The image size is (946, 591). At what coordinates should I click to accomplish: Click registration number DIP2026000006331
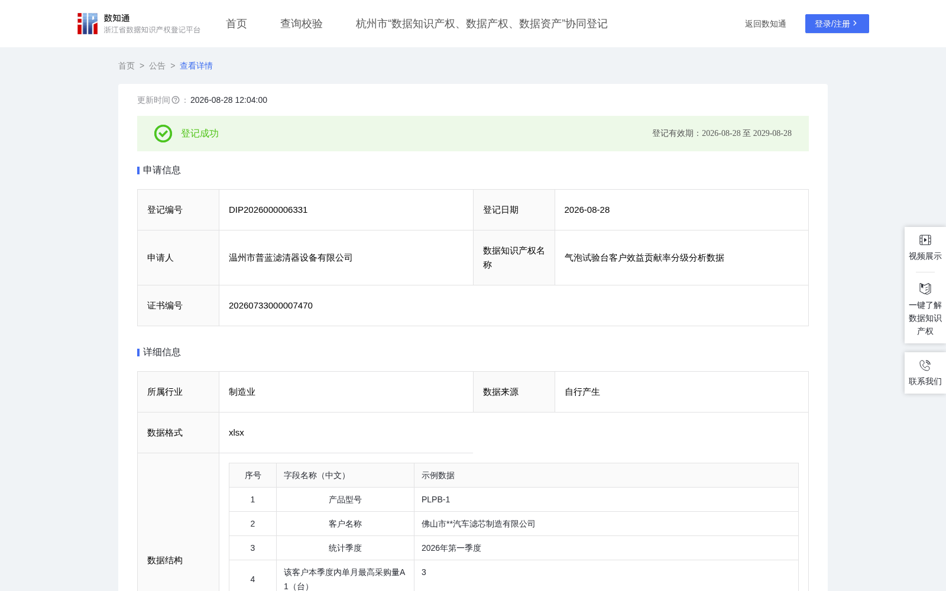[x=268, y=210]
